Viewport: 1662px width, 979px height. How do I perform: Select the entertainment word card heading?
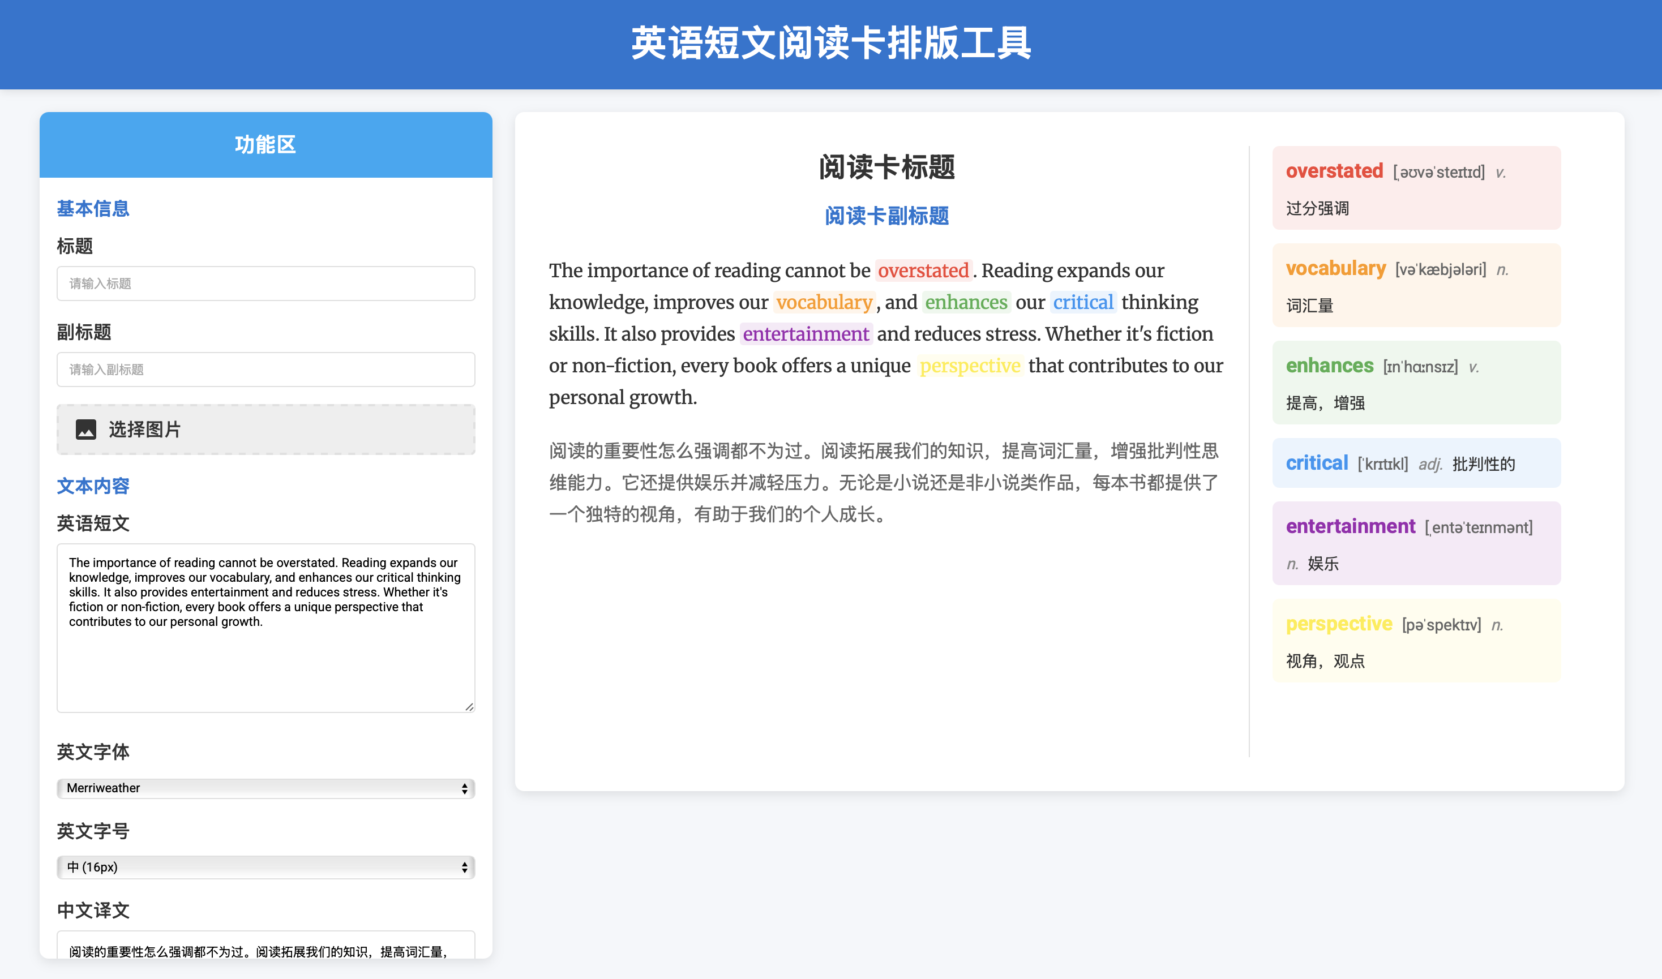pos(1351,526)
